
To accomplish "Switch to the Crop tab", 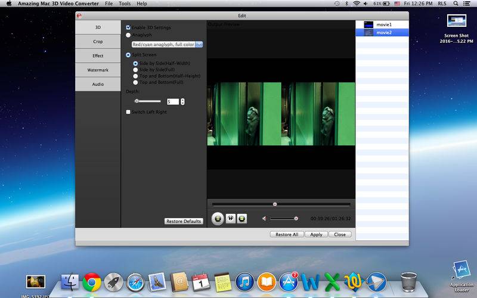I will (98, 41).
